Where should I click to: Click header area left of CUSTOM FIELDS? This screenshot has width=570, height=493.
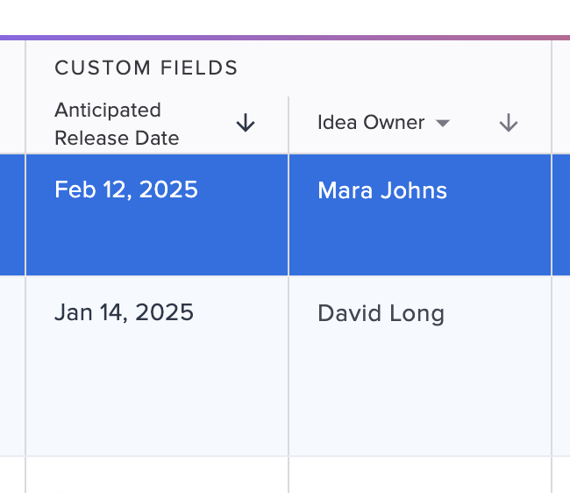(x=12, y=96)
